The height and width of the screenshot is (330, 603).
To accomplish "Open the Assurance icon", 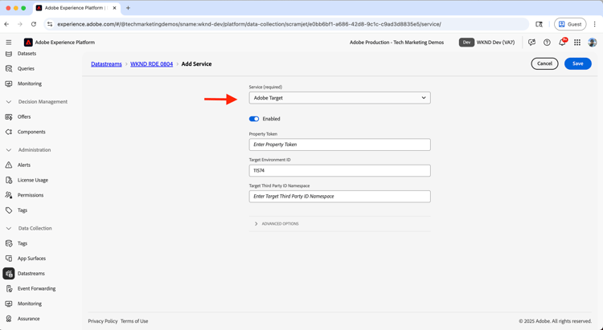I will click(9, 319).
